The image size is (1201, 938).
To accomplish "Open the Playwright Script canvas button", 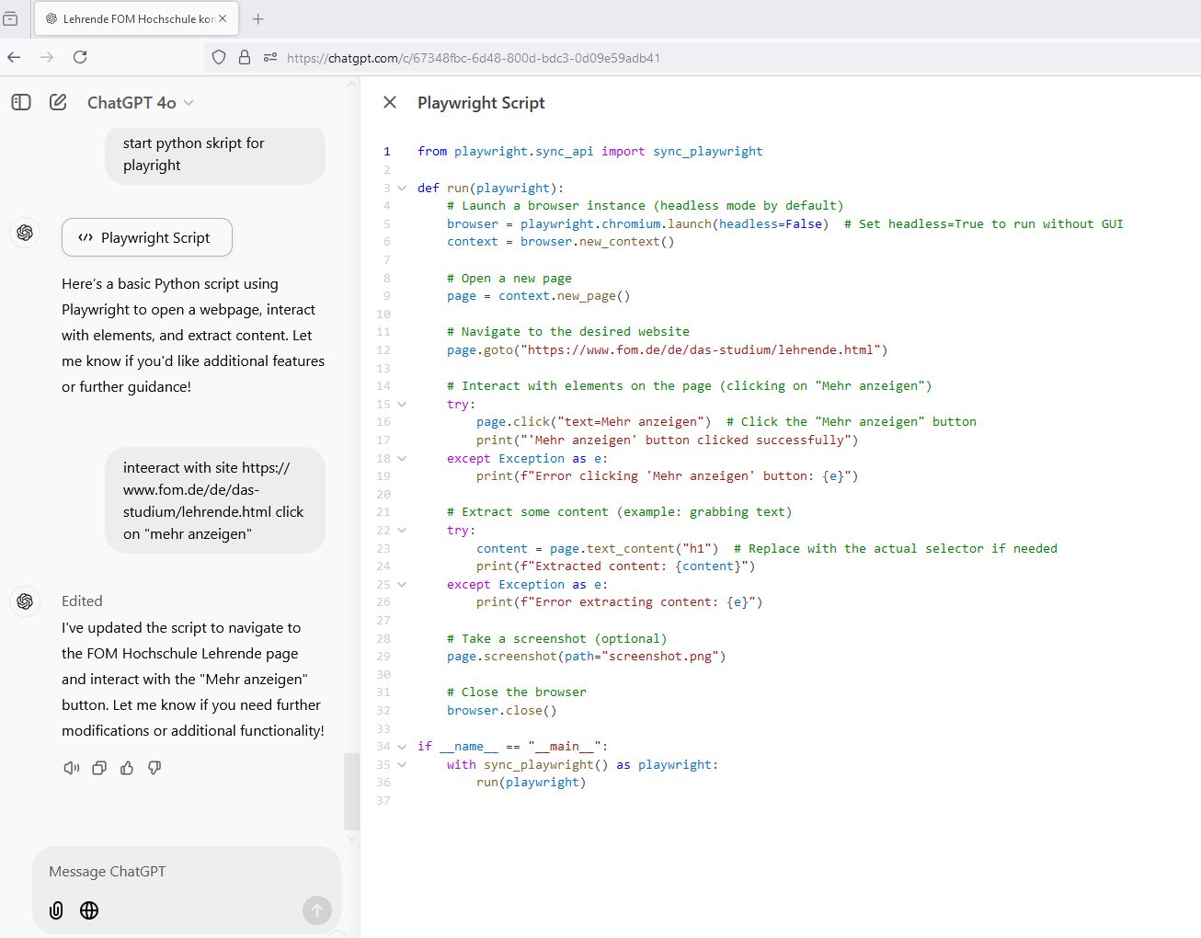I will tap(147, 237).
